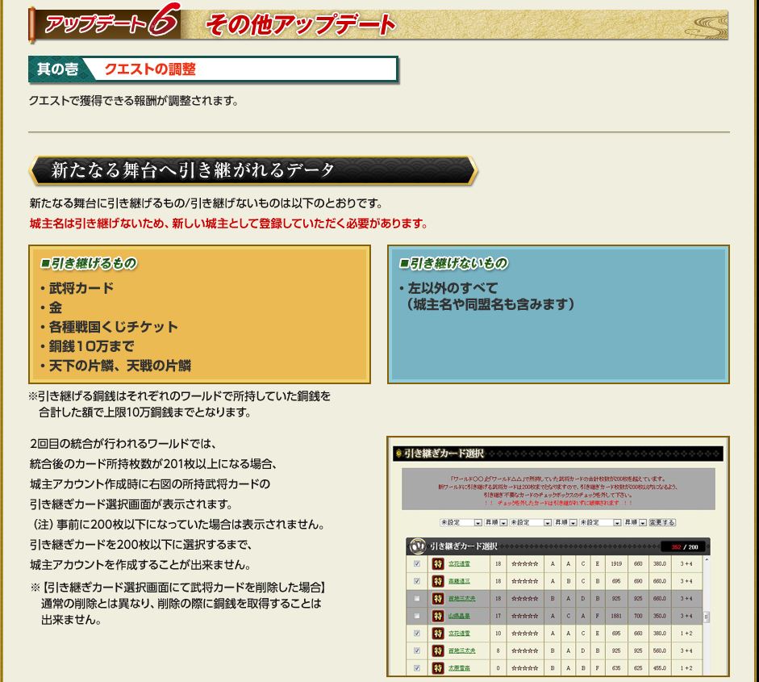Open the card name link in the row with 690

pos(459,581)
